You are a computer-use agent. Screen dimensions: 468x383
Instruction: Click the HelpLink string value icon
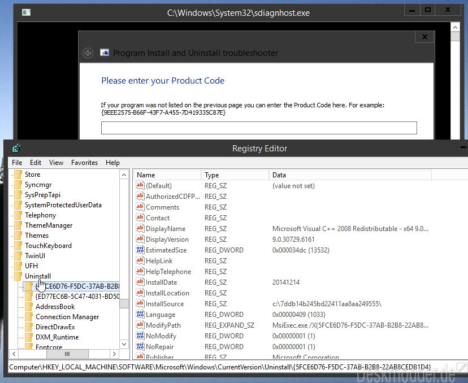(x=140, y=261)
